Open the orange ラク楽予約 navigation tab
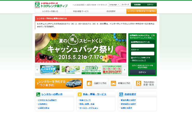192x113 pixels. [141, 11]
